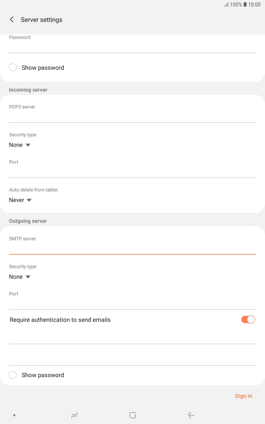
Task: Enable Show password for outgoing server
Action: 12,374
